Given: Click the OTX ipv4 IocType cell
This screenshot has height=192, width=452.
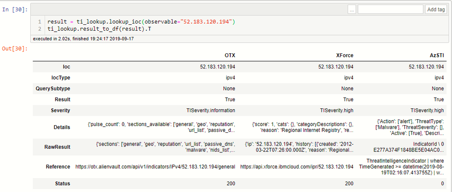Looking at the screenshot, I should [x=231, y=78].
